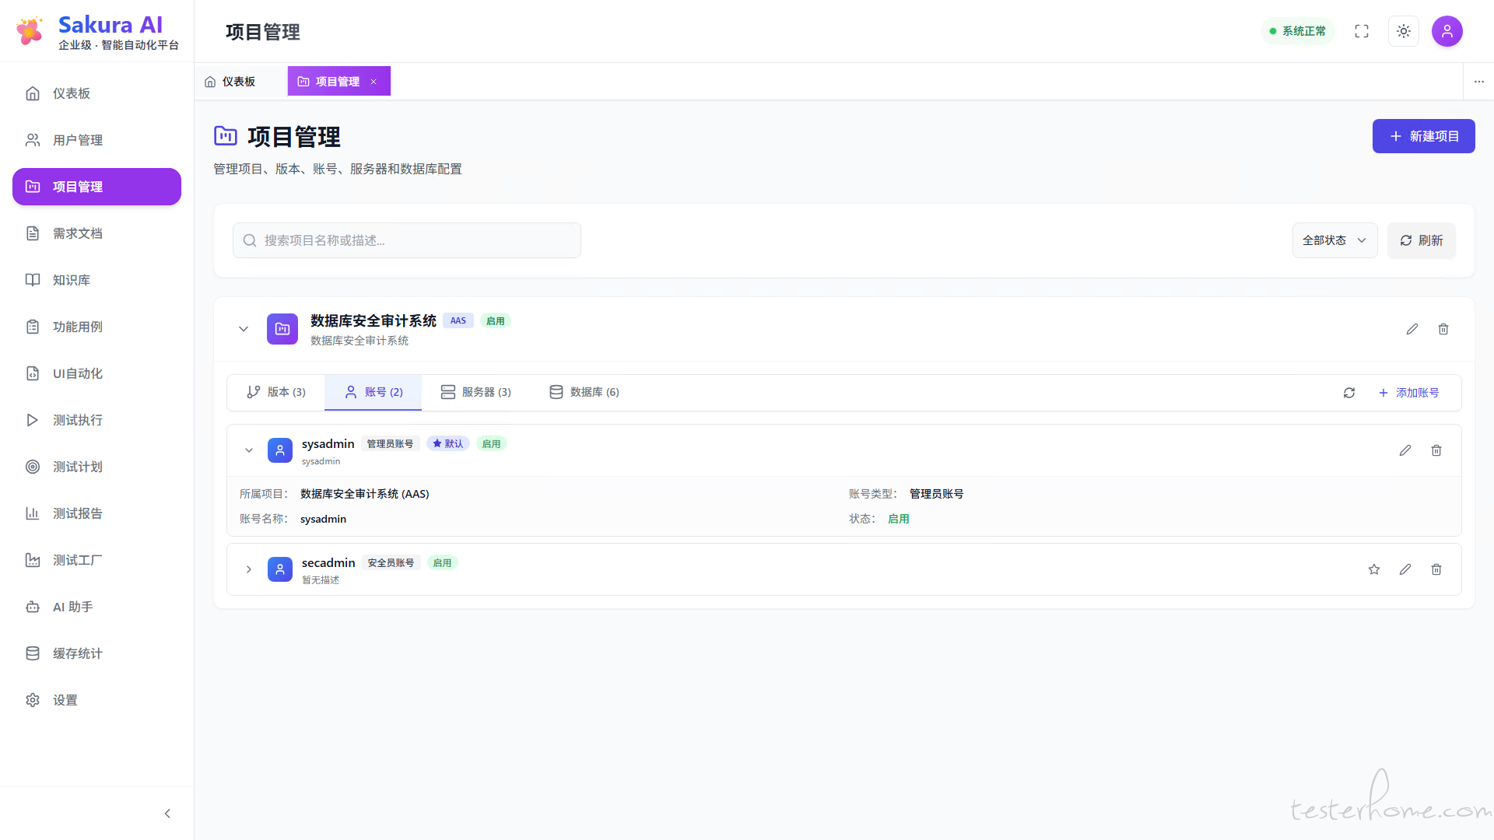Click the 添加账号 link

pos(1409,393)
